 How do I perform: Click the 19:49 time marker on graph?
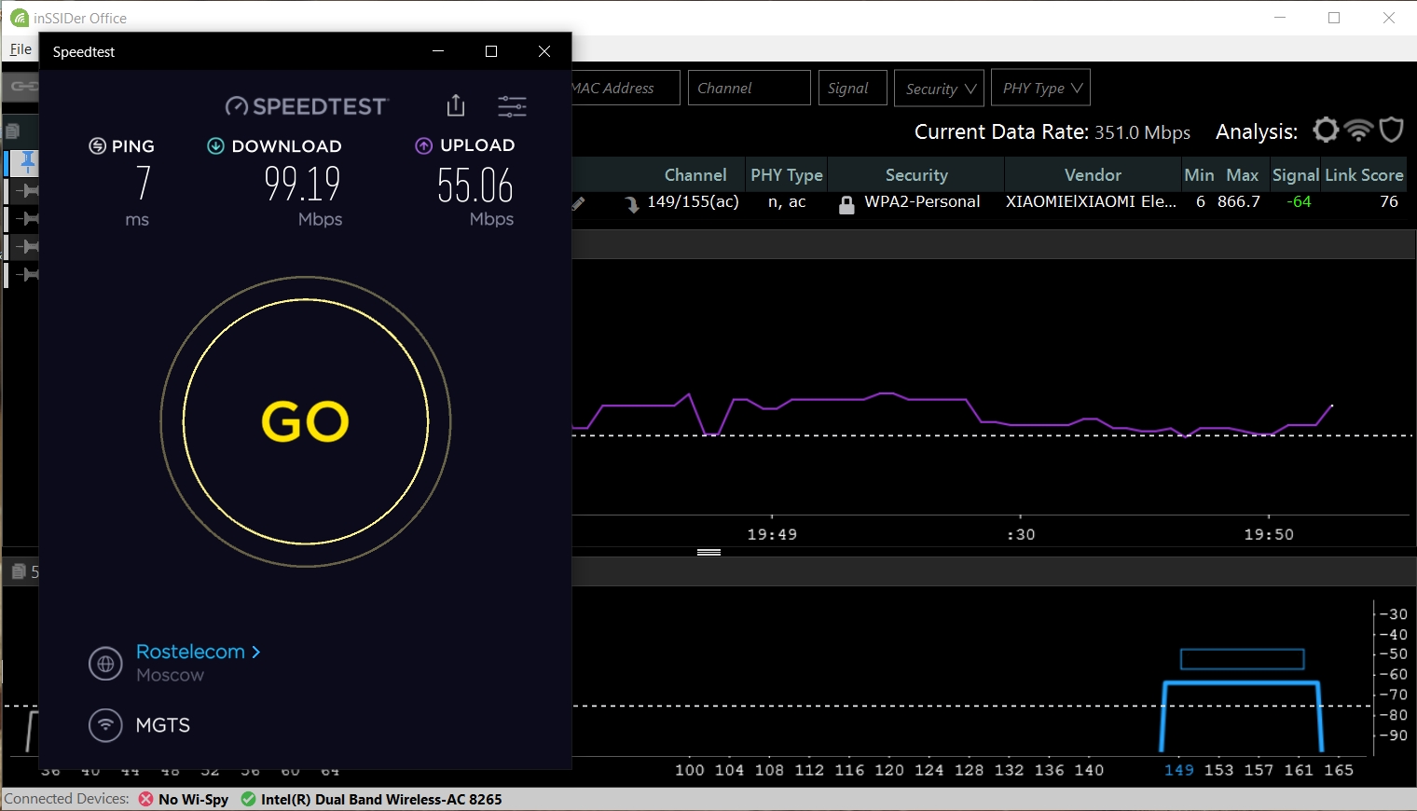pyautogui.click(x=772, y=534)
